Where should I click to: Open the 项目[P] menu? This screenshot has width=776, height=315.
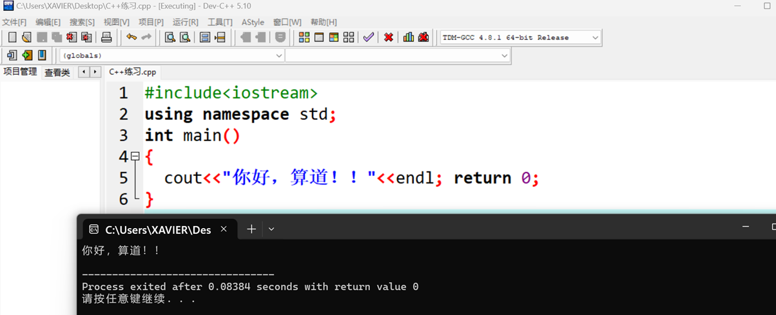tap(151, 22)
